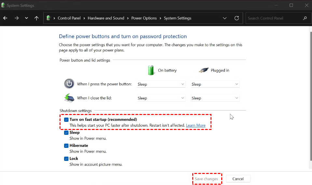Click the Refresh button in address bar

tap(237, 18)
